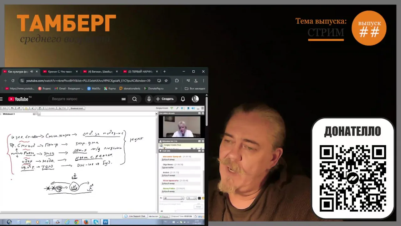
Task: Open a new Chrome tab with plus
Action: (x=164, y=72)
